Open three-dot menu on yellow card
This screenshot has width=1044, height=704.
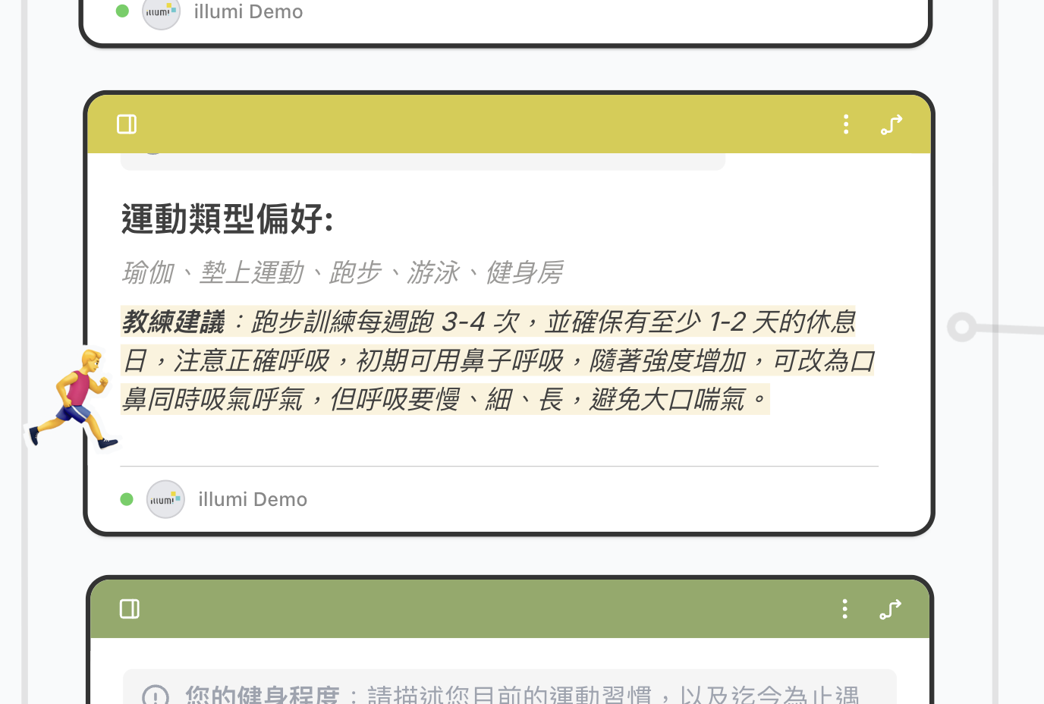846,124
